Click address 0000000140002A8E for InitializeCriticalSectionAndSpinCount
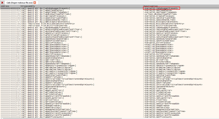Screen dimensions: 219x119 coord(10,79)
